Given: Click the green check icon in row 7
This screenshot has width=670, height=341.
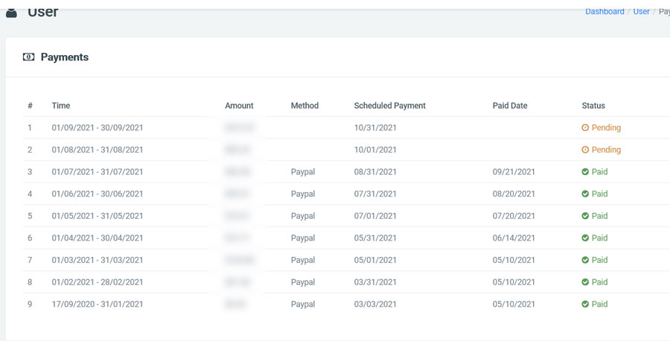Looking at the screenshot, I should point(585,260).
